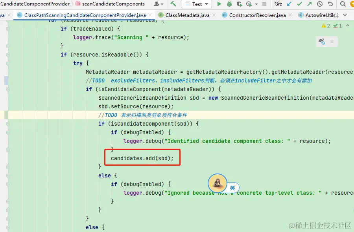354x232 pixels.
Task: Click the Git: toolbar label
Action: tap(278, 4)
